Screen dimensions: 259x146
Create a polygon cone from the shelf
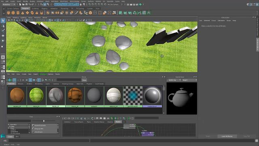[x=23, y=13]
